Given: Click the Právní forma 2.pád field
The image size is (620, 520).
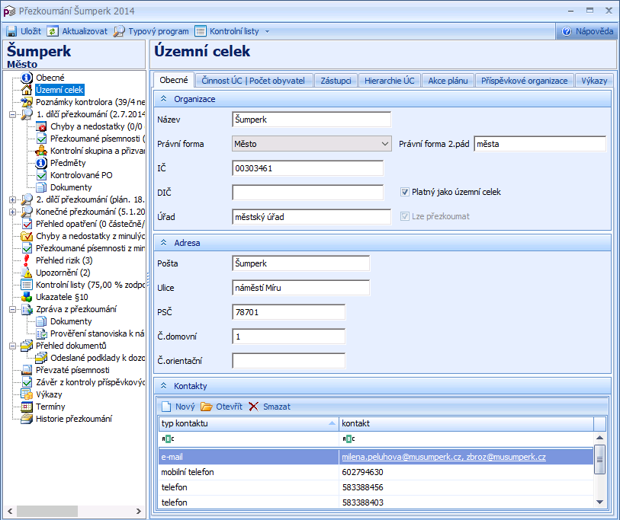Looking at the screenshot, I should (540, 144).
